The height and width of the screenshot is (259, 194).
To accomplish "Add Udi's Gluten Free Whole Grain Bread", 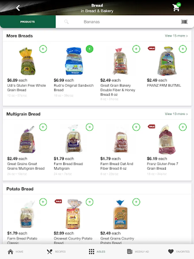I will tap(43, 49).
